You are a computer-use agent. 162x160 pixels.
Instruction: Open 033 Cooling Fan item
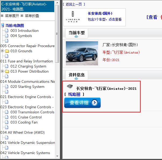point(24,122)
